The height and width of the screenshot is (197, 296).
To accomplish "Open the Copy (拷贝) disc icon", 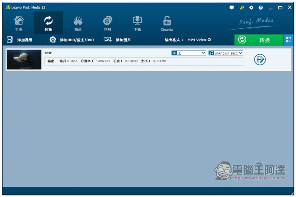I will [107, 23].
